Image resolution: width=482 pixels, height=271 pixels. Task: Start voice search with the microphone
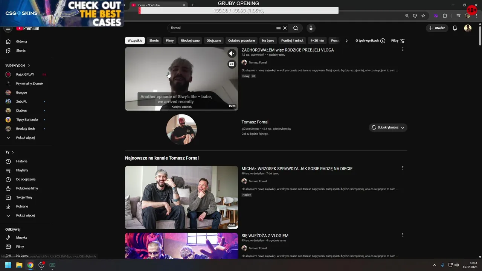[311, 28]
